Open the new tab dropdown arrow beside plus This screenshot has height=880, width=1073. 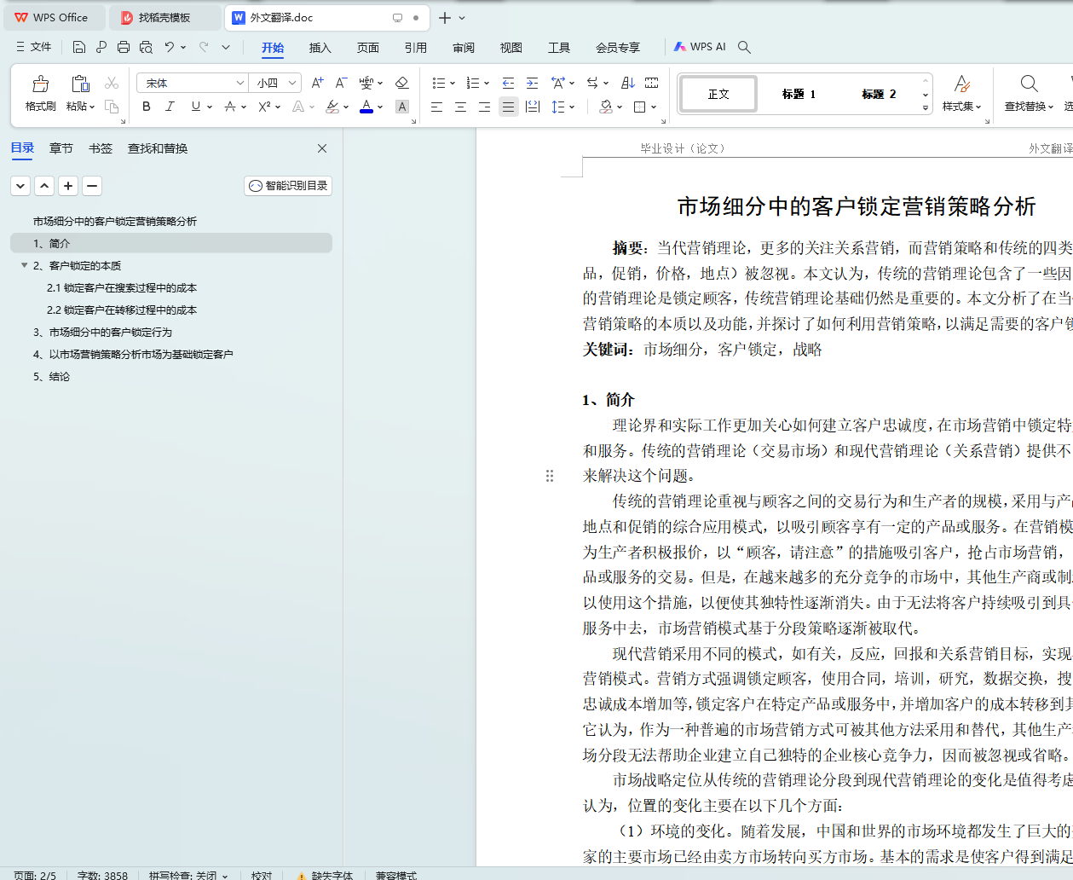(462, 18)
